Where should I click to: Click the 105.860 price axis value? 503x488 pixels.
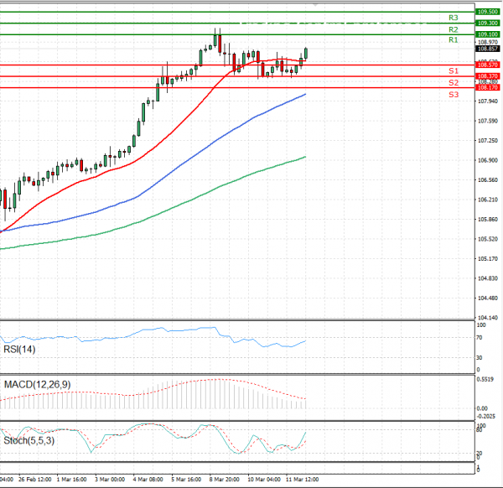(488, 219)
